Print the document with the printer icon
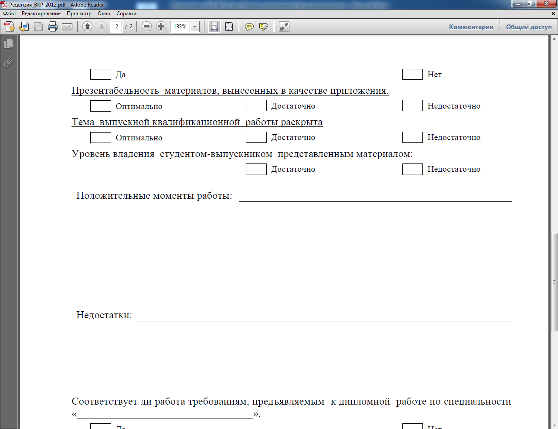This screenshot has height=429, width=558. (53, 27)
